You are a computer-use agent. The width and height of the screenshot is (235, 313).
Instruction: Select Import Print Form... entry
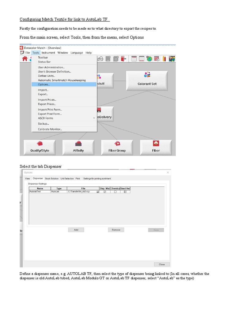tap(64, 110)
